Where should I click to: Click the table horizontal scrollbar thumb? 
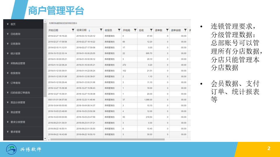pos(108,140)
